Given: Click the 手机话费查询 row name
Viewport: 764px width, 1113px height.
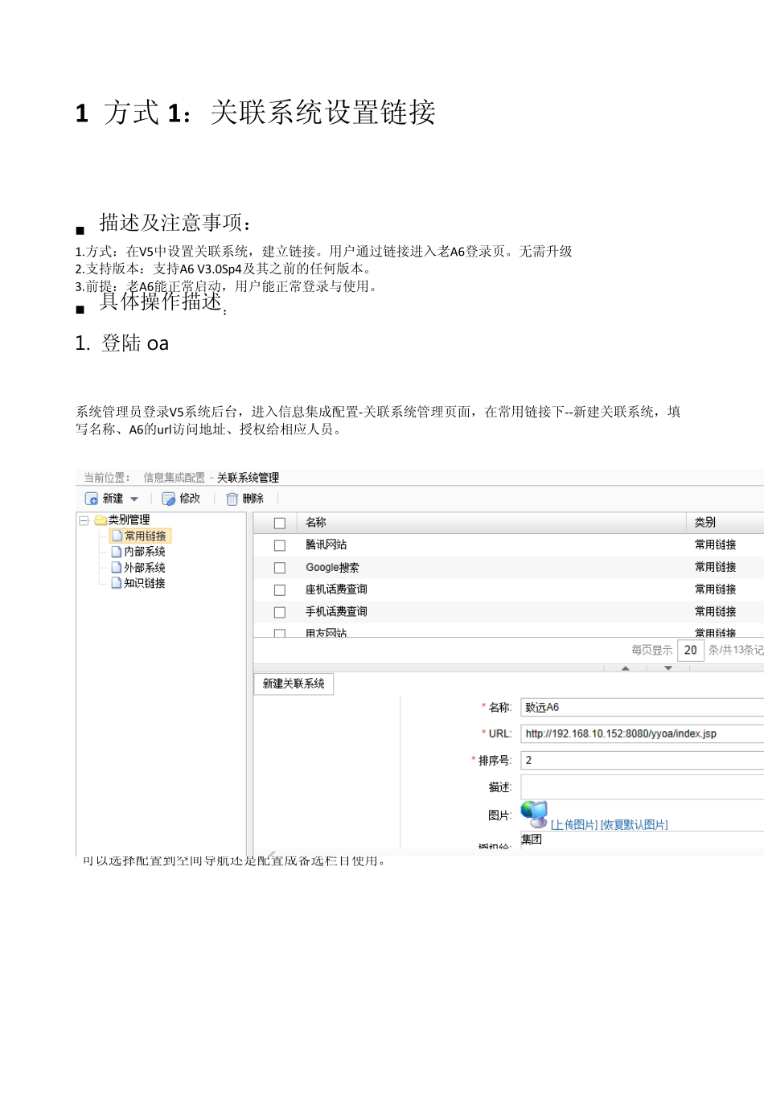Looking at the screenshot, I should tap(336, 612).
